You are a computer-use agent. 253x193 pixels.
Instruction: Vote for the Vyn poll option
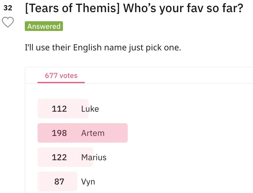coord(88,181)
